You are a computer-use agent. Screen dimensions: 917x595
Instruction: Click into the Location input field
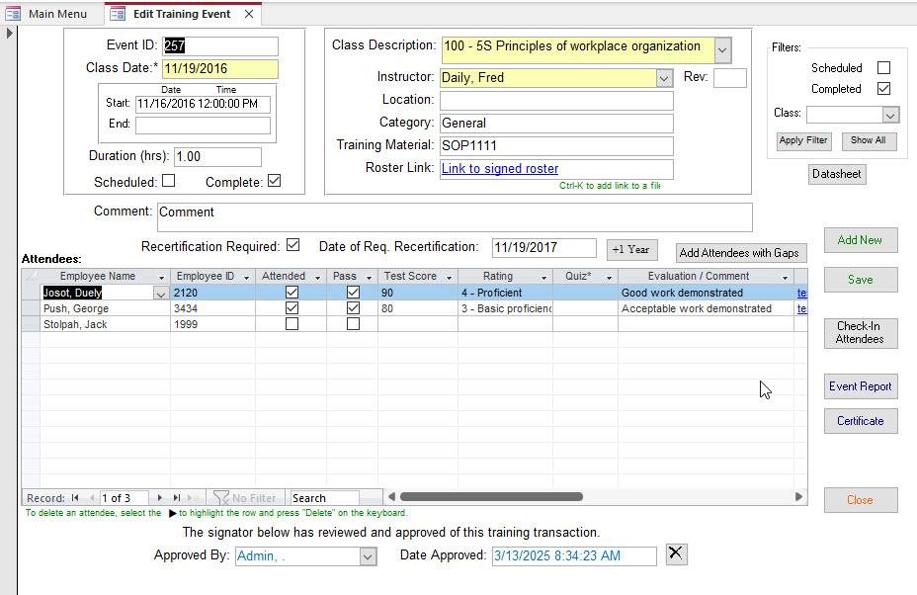556,100
